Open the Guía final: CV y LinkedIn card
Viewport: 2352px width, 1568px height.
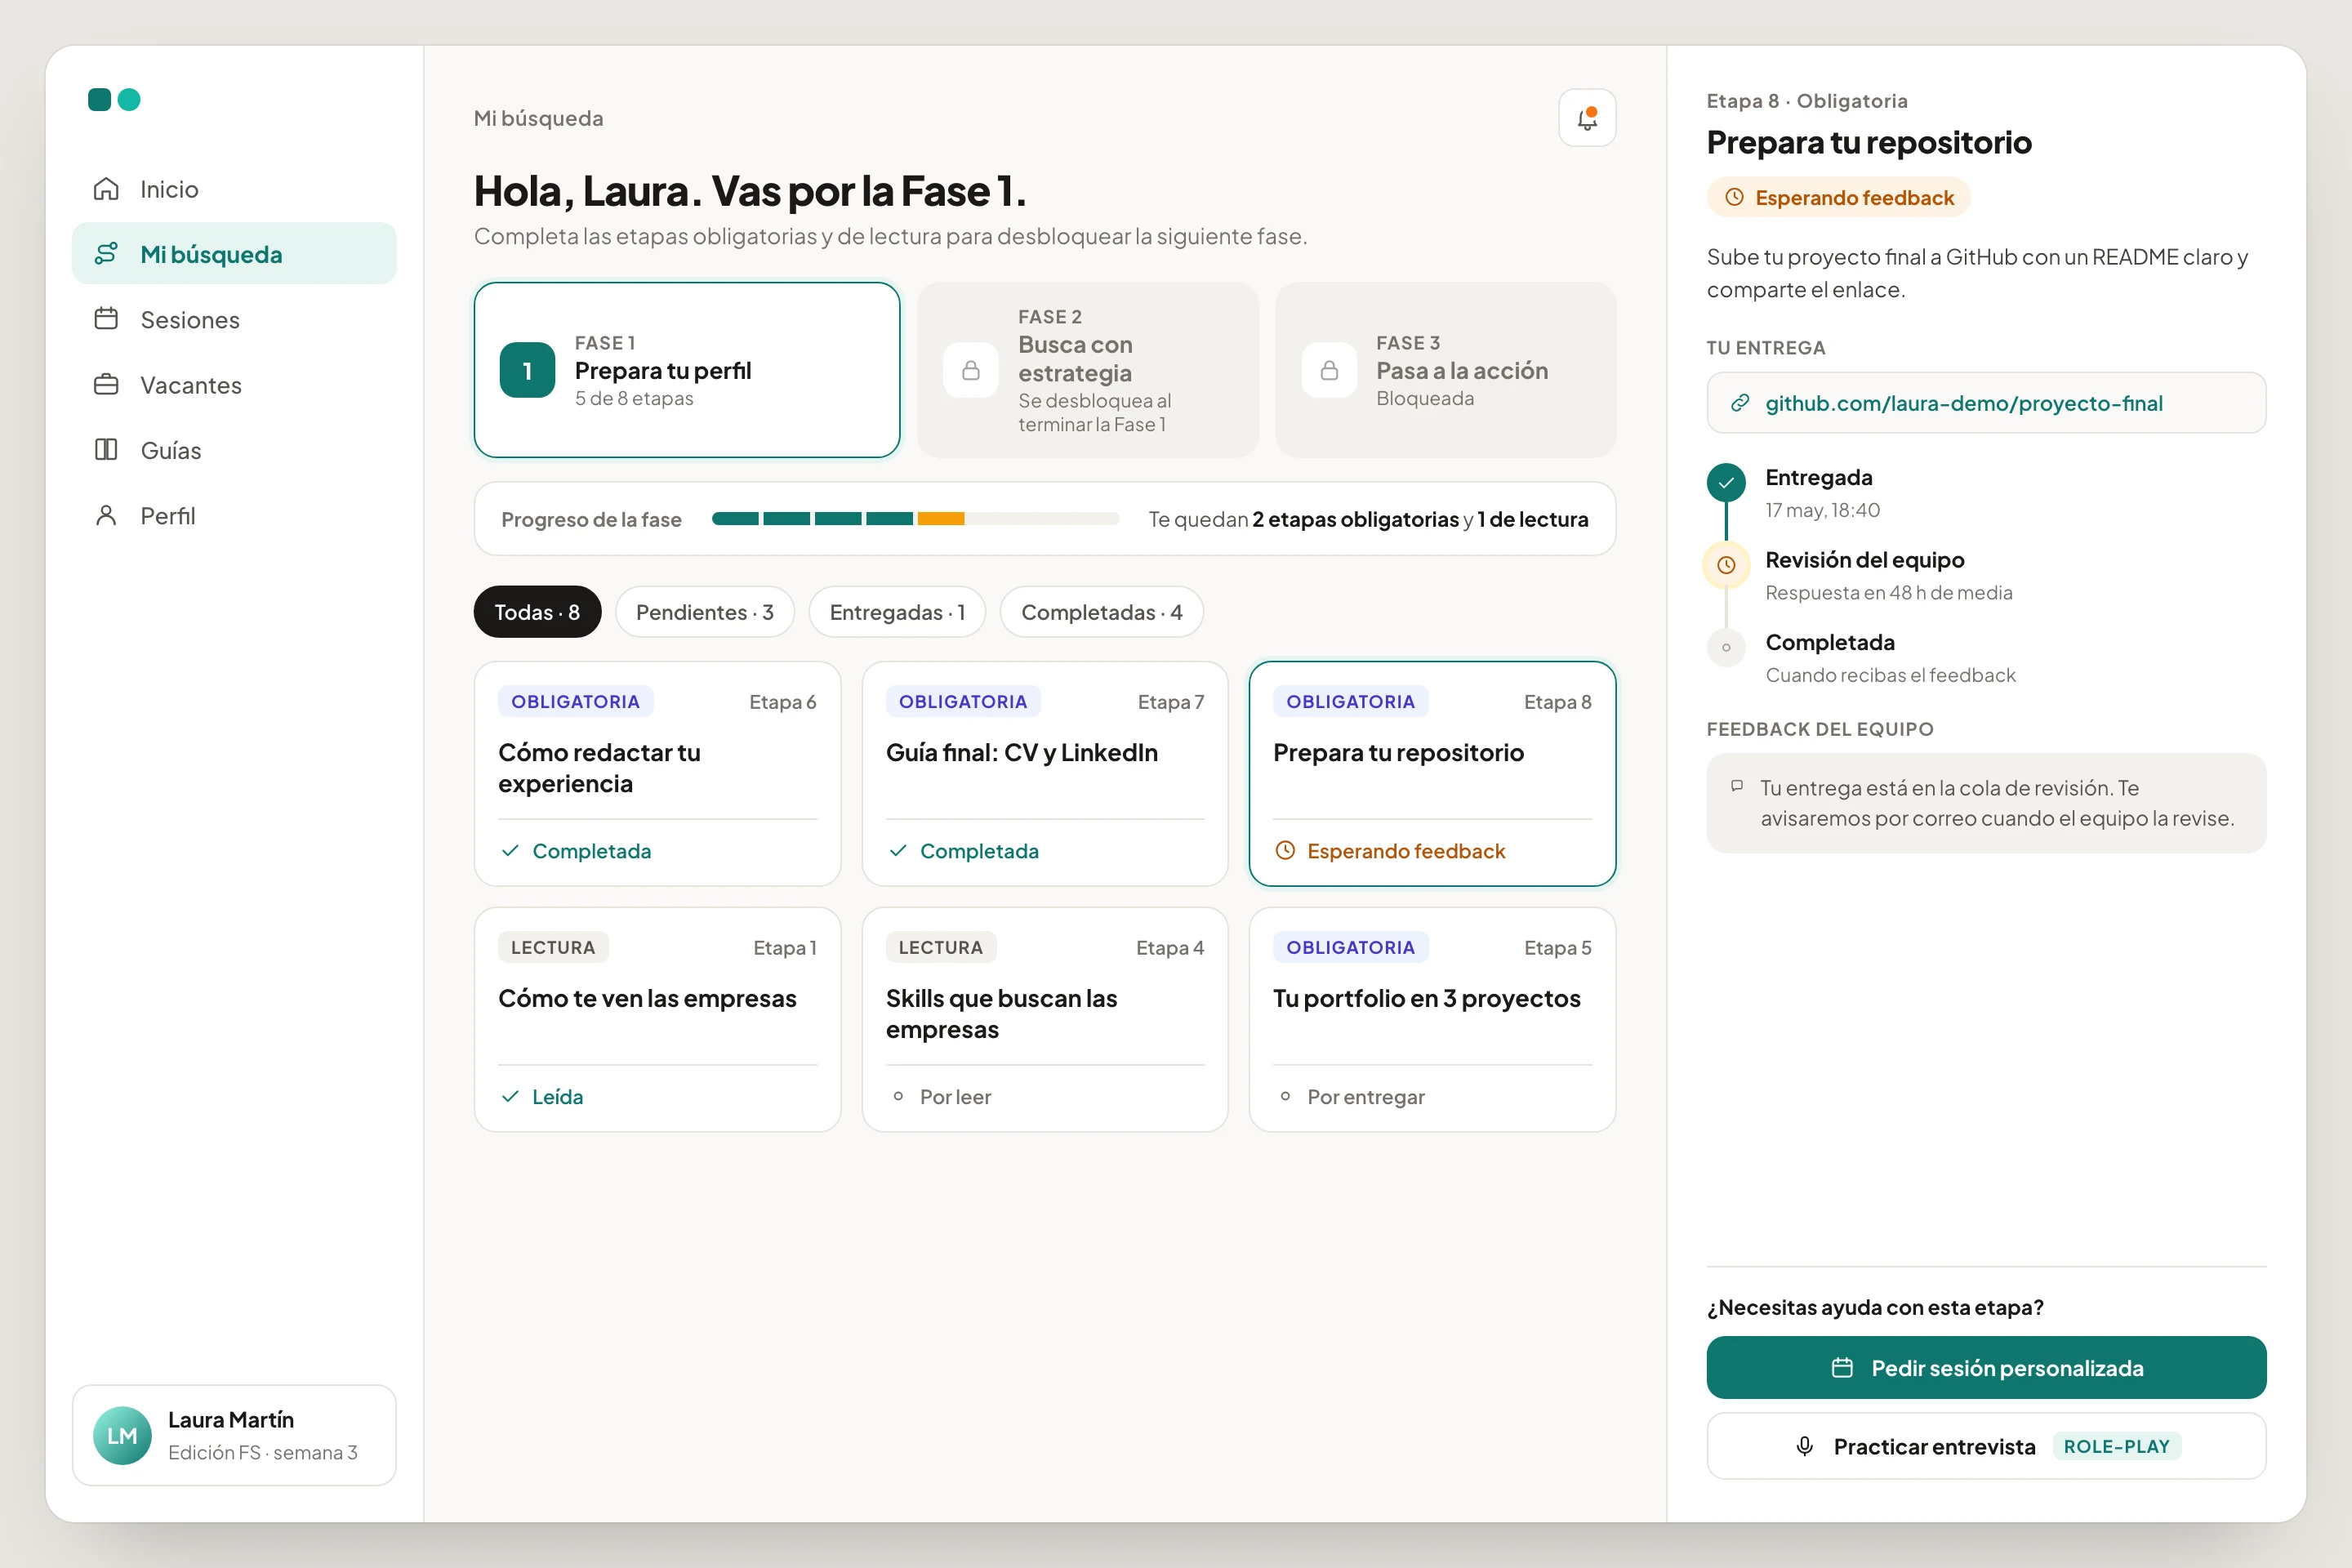pyautogui.click(x=1044, y=774)
